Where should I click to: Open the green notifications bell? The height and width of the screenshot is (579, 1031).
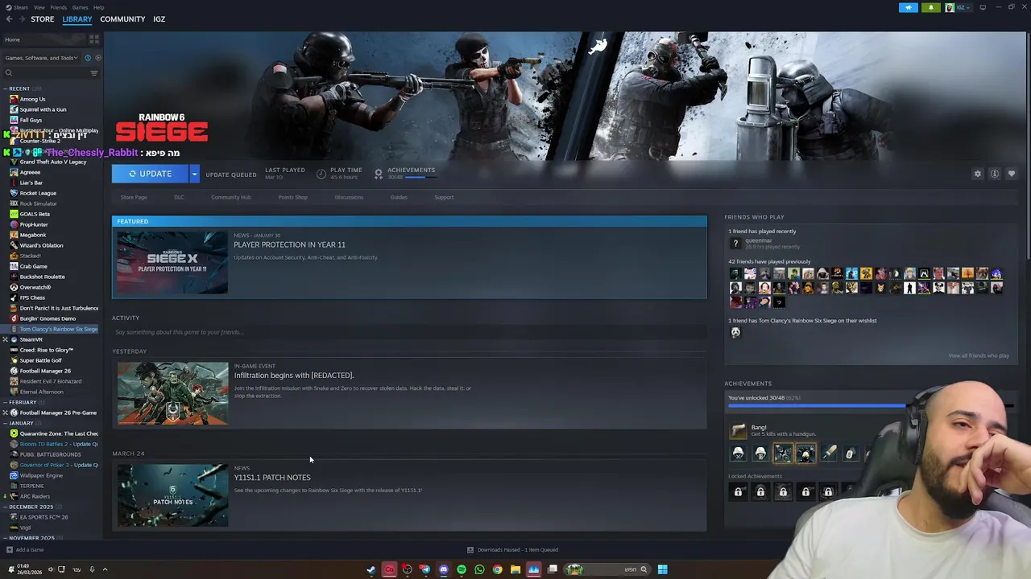pyautogui.click(x=930, y=7)
